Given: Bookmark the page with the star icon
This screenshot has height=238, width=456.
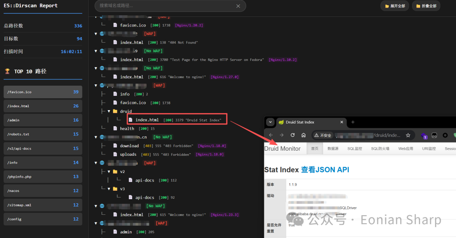Looking at the screenshot, I should pyautogui.click(x=408, y=135).
